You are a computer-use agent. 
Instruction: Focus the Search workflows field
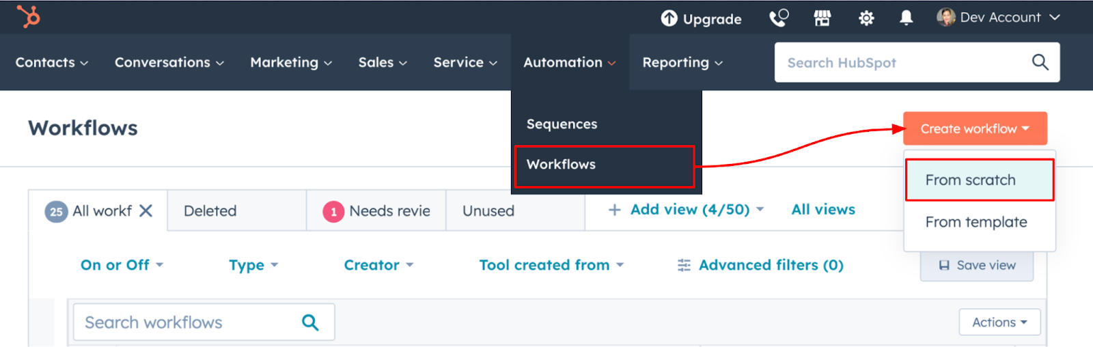point(204,322)
